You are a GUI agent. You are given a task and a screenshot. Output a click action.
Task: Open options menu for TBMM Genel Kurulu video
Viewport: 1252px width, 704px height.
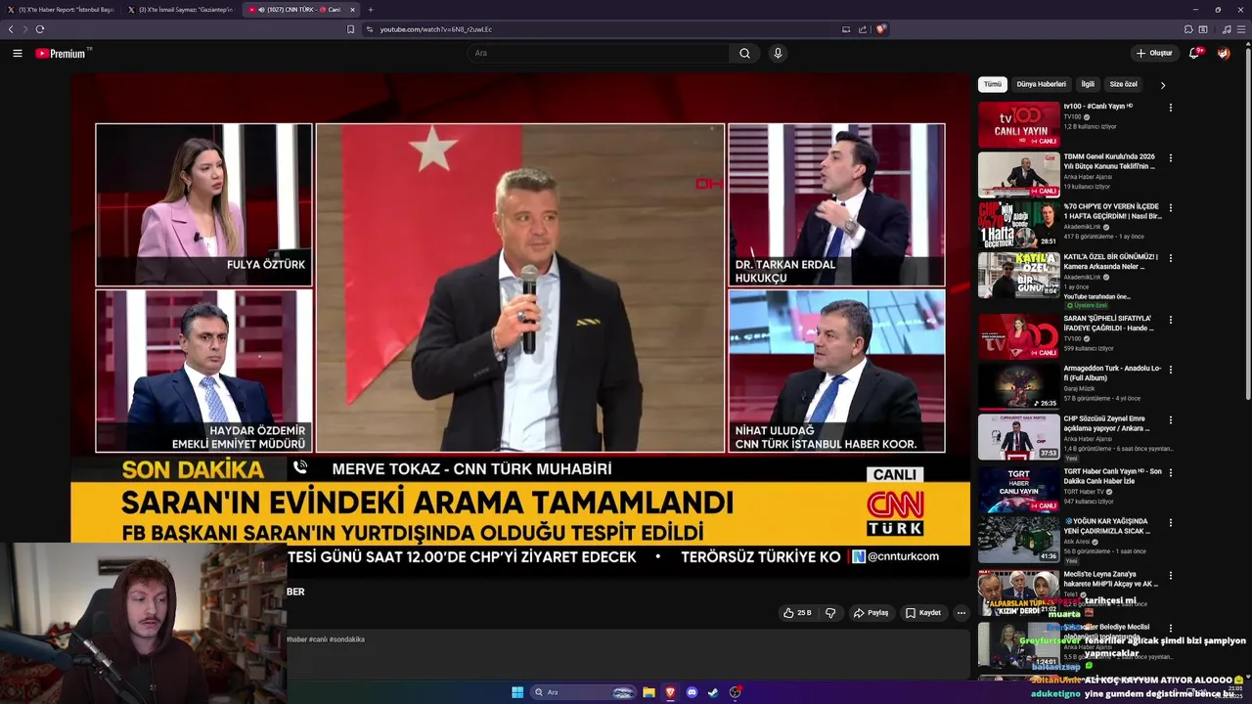(1170, 157)
